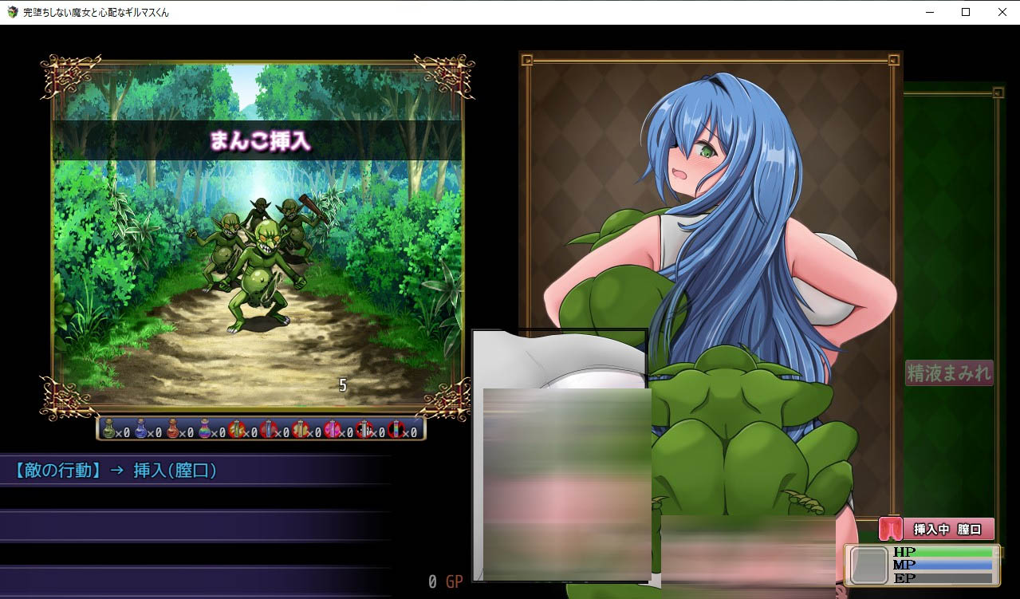Click the crossed-out blue vial item icon
The image size is (1020, 599).
click(x=269, y=429)
